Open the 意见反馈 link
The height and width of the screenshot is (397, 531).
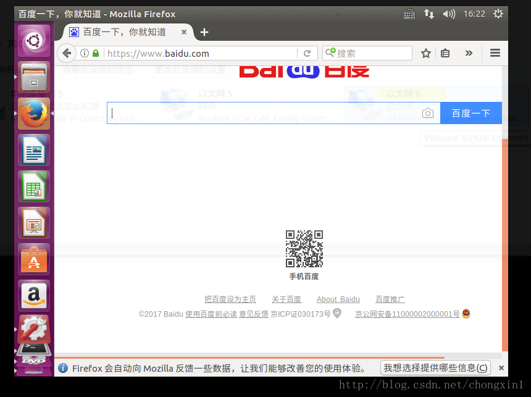[x=254, y=314]
